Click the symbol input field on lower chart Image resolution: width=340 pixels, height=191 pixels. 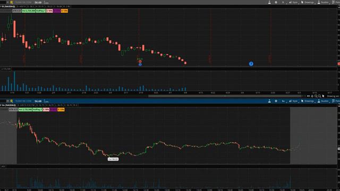point(3,101)
